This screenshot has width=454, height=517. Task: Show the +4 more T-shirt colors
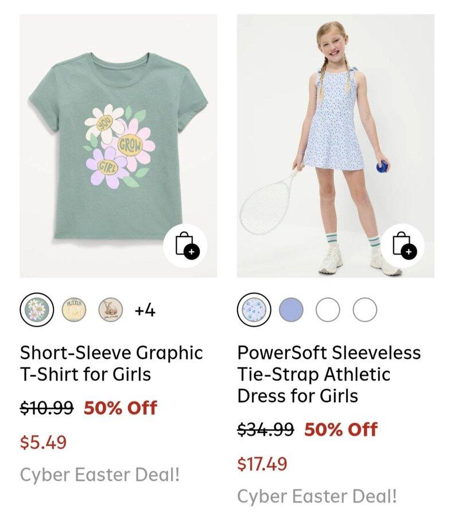pyautogui.click(x=145, y=311)
